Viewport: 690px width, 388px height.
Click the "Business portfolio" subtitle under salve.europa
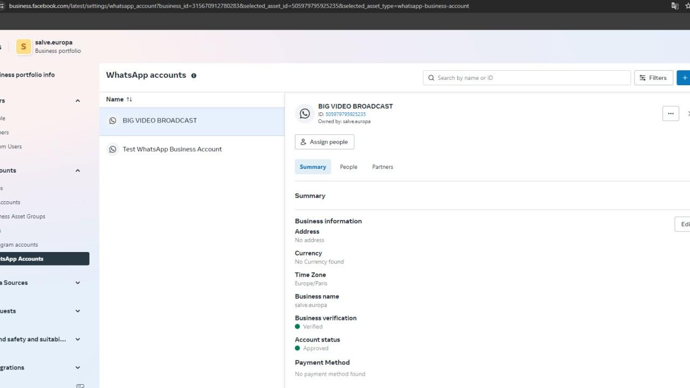pyautogui.click(x=58, y=51)
